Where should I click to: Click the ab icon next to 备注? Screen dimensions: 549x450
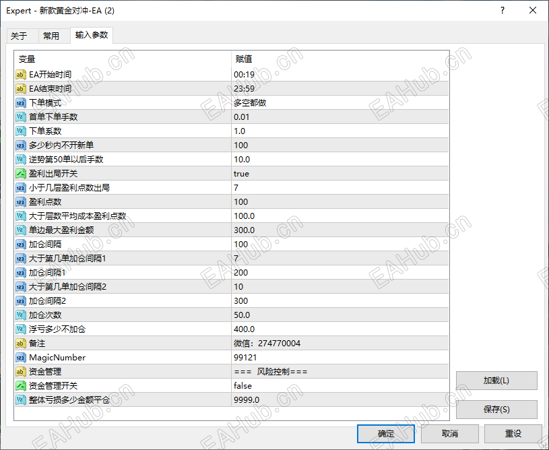20,344
